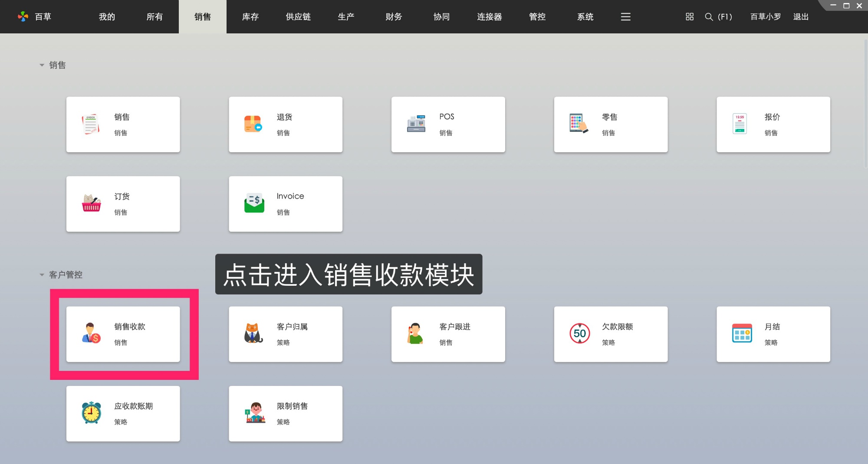Open the 限制销售 restriction module

tap(285, 413)
